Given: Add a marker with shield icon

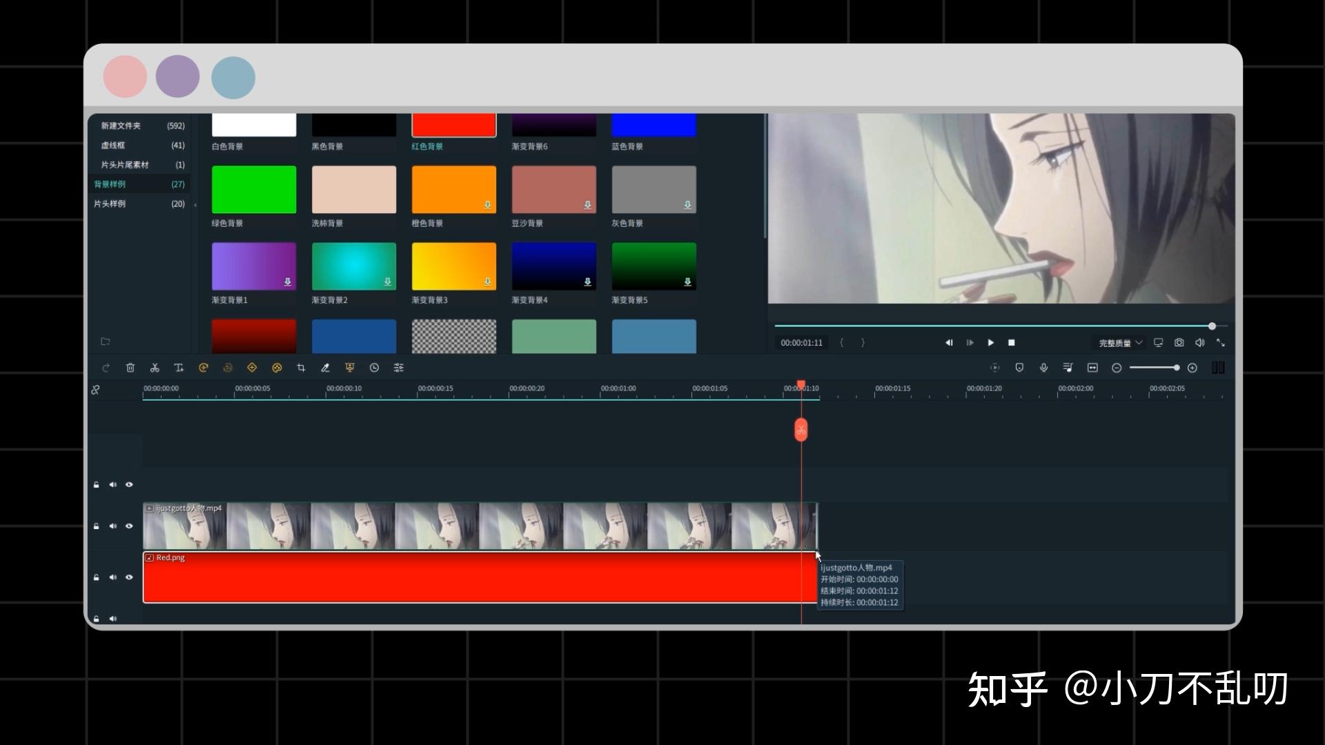Looking at the screenshot, I should tap(1019, 368).
